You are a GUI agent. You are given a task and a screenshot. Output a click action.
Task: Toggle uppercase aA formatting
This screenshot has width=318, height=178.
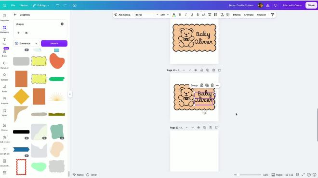[204, 15]
